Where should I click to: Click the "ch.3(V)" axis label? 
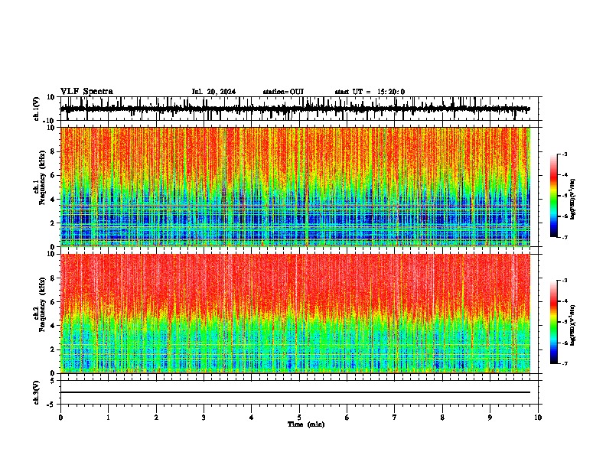pyautogui.click(x=37, y=392)
